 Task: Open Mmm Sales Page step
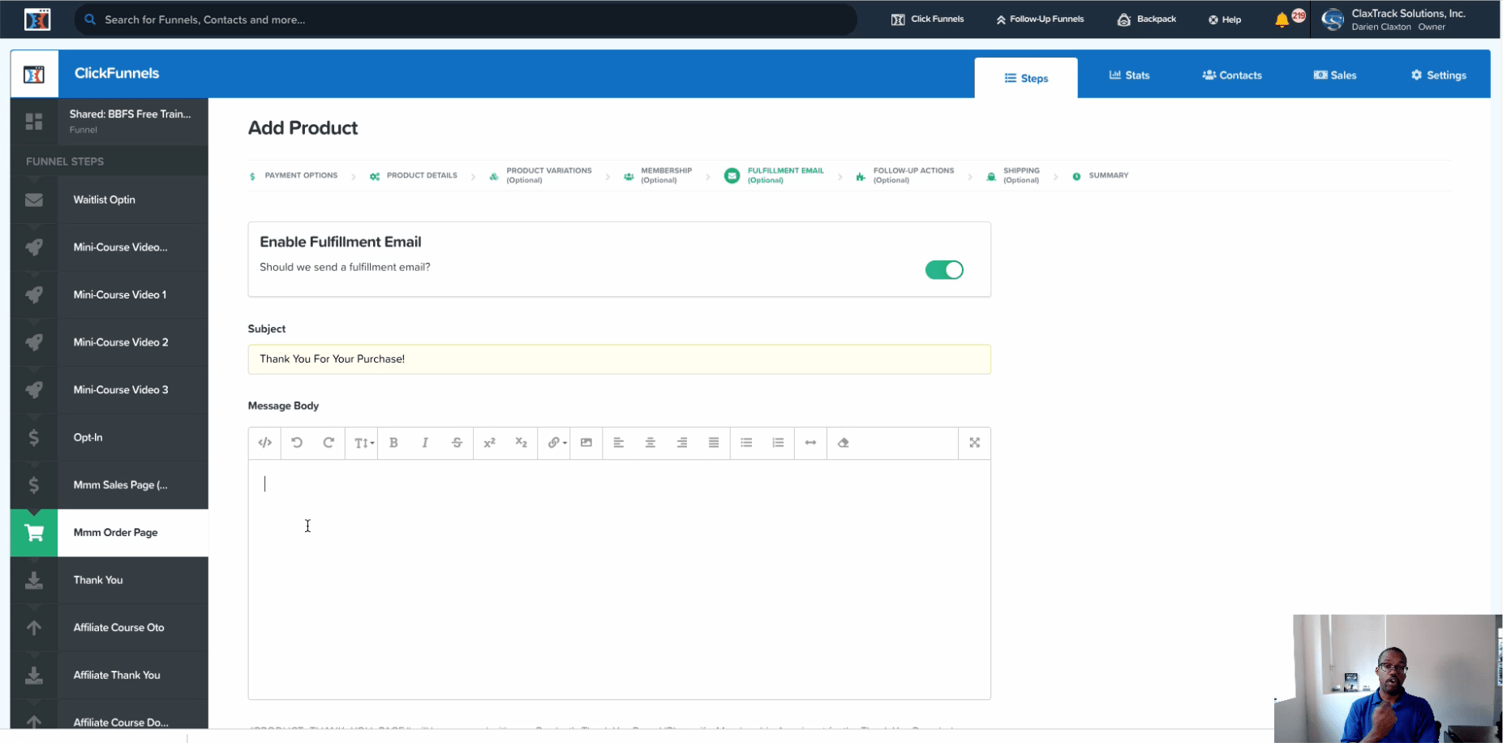[x=110, y=485]
